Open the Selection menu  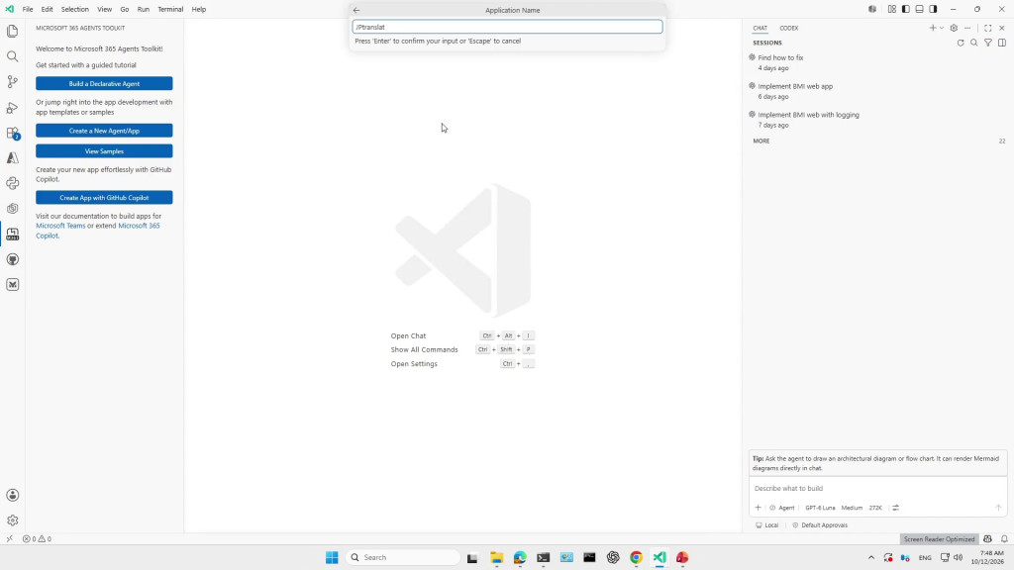75,9
